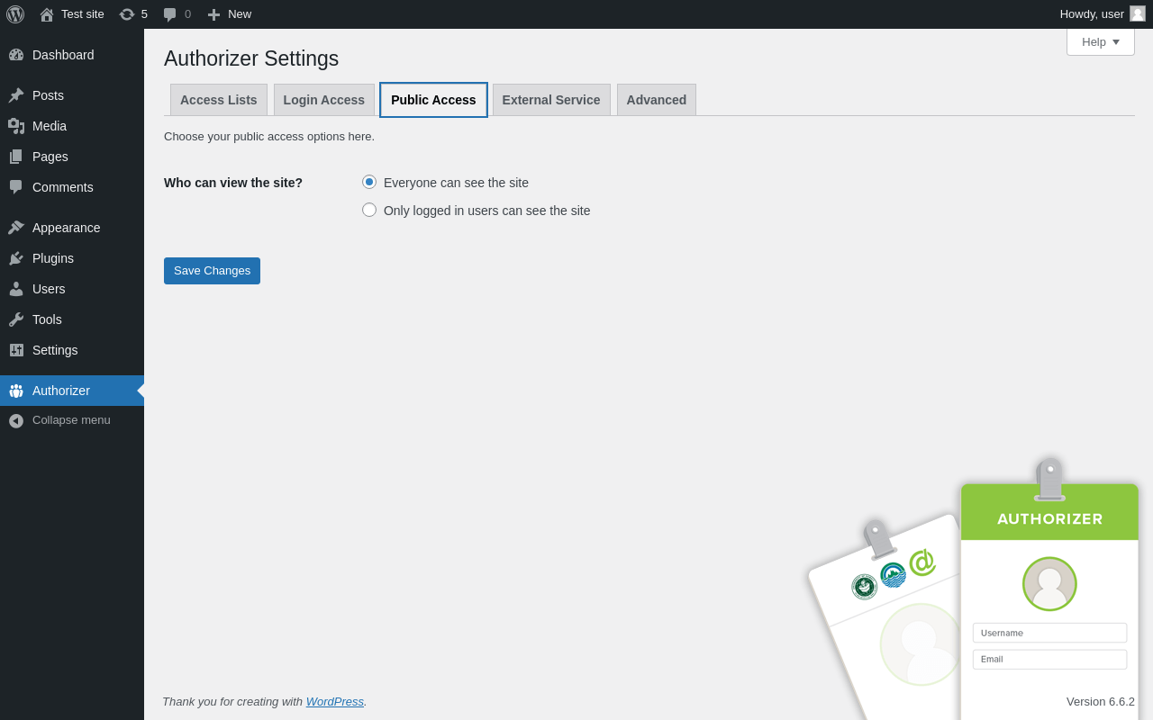Click the Test site home icon
The image size is (1153, 720).
pyautogui.click(x=47, y=14)
